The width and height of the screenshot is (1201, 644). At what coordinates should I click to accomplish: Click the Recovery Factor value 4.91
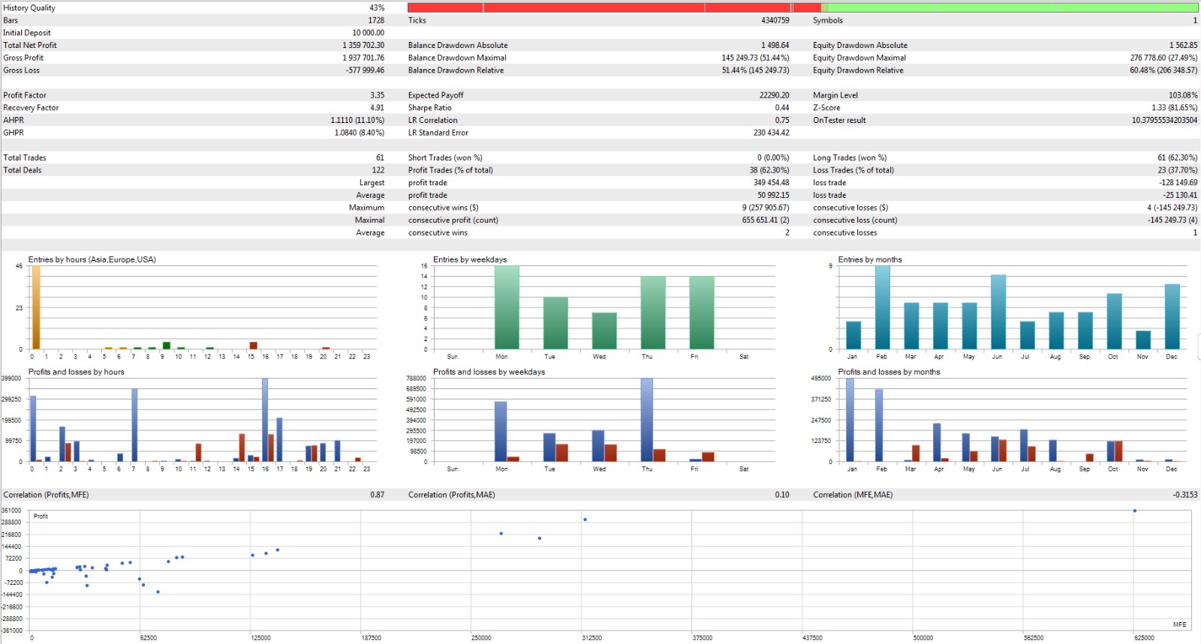[x=377, y=108]
